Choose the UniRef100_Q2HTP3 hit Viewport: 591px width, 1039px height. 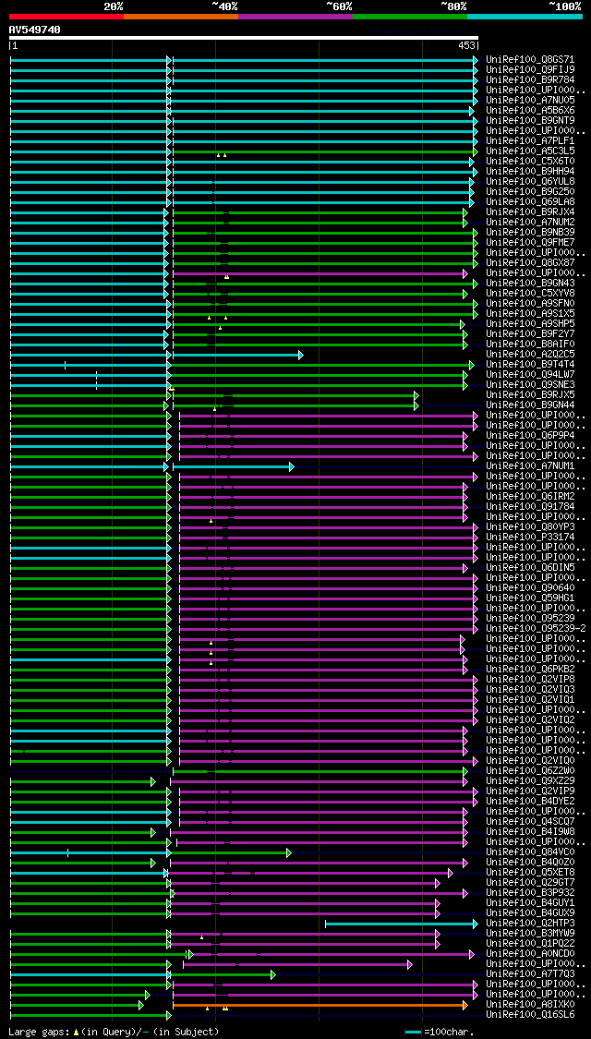click(530, 923)
